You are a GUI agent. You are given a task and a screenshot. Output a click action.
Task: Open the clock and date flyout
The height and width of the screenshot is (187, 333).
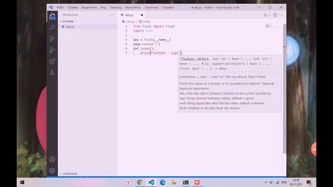[296, 182]
